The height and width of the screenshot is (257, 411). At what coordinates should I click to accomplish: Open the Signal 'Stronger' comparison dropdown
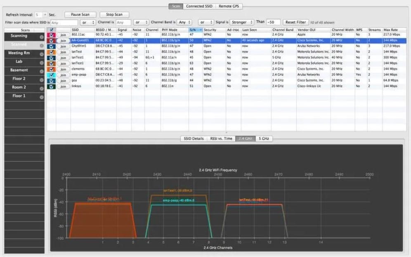click(x=242, y=23)
